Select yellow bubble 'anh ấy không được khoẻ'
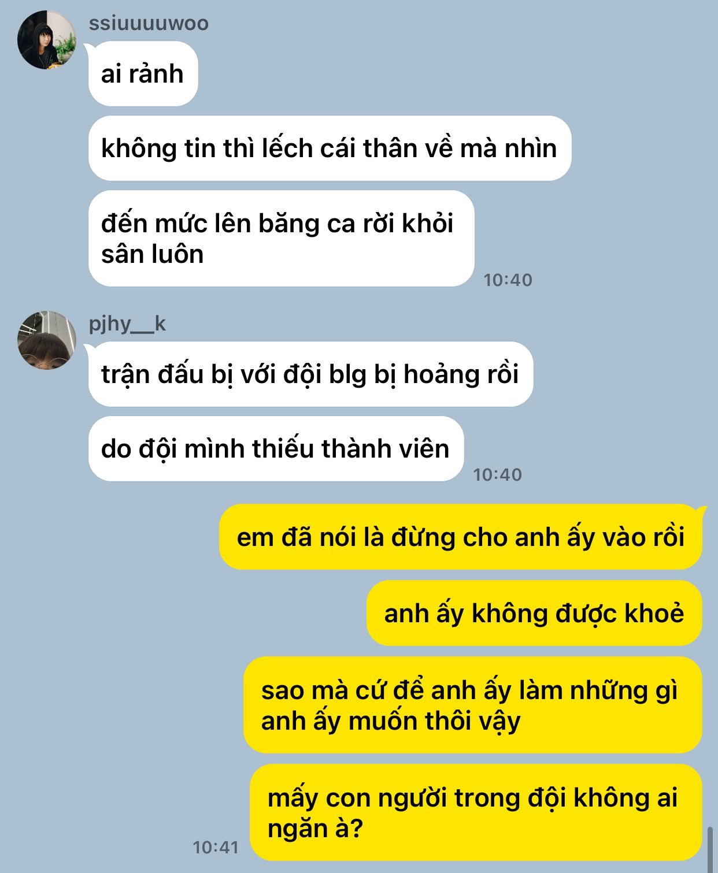Screen dimensions: 718x873 pos(534,614)
